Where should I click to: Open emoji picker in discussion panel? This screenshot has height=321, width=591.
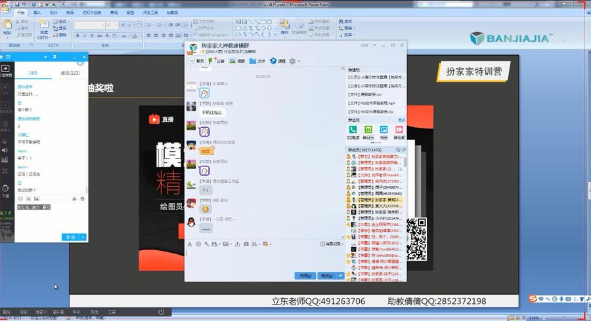coord(20,199)
